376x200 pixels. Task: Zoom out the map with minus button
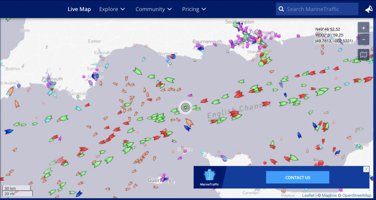pyautogui.click(x=363, y=39)
